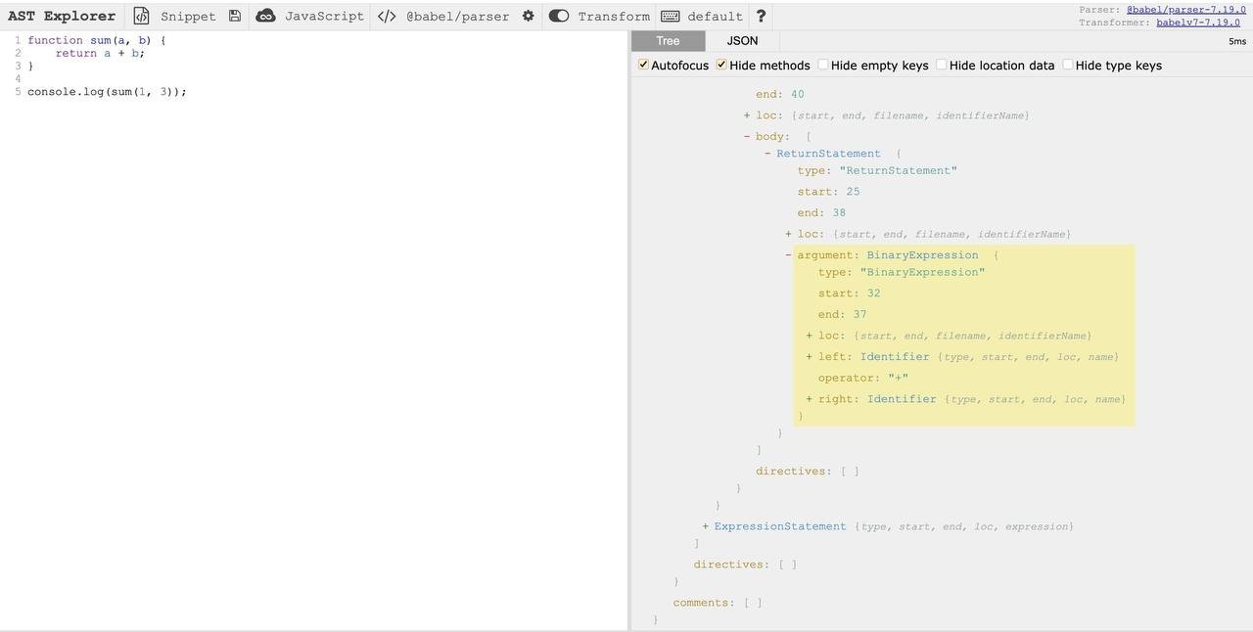Open the Snippet menu

pos(188,17)
